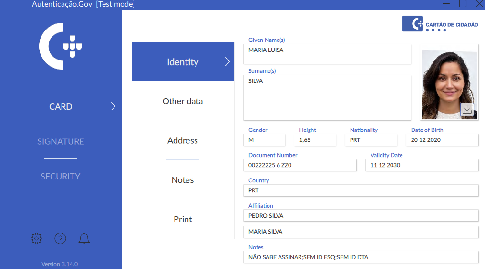Open help via the question mark icon
The image size is (485, 269).
[60, 239]
